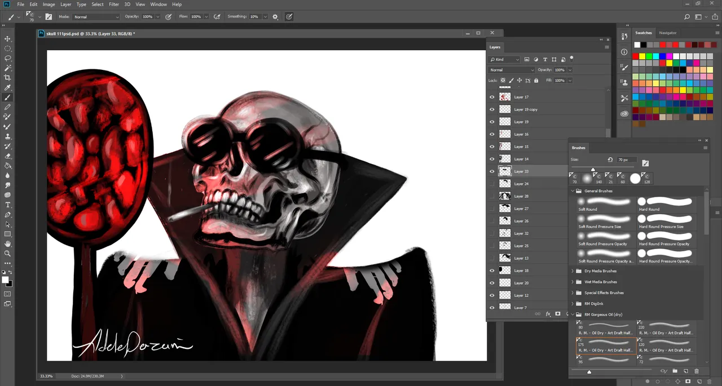The width and height of the screenshot is (722, 386).
Task: Delete brush with trash icon
Action: 697,371
